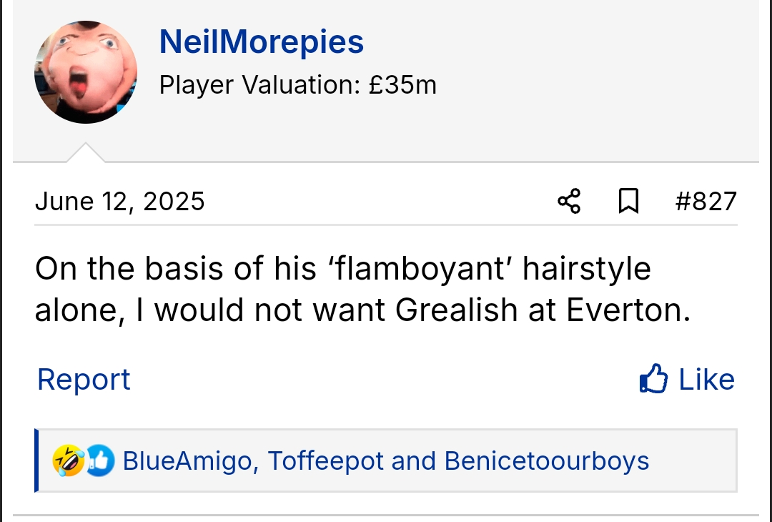The height and width of the screenshot is (522, 772).
Task: Click the word 'hairstyle' in the post
Action: (586, 270)
